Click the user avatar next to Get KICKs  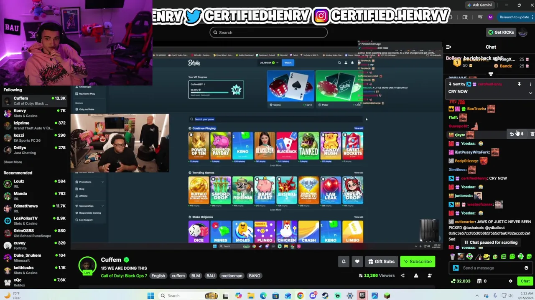tap(522, 32)
